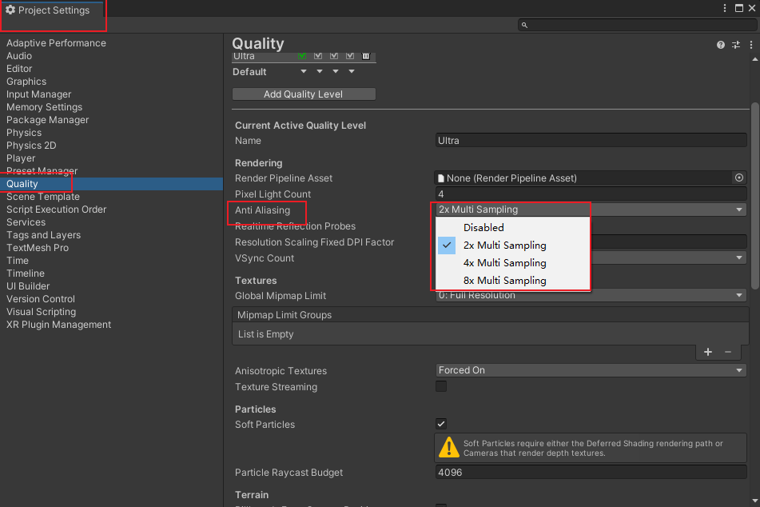The image size is (760, 507).
Task: Open Memory Settings in the sidebar
Action: (44, 106)
